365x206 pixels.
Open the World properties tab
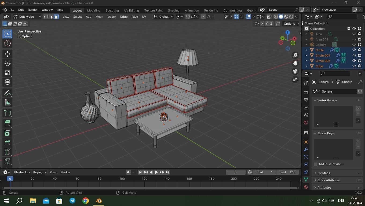(x=306, y=123)
